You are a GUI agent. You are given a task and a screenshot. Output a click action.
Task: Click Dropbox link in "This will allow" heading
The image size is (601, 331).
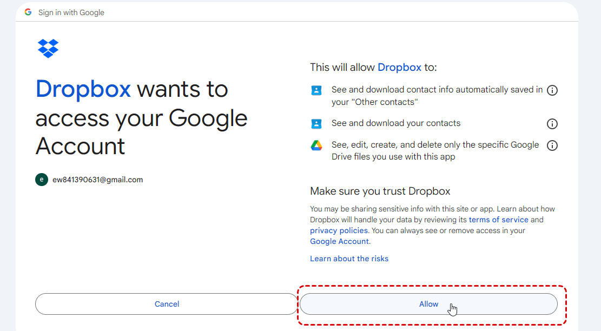click(399, 68)
